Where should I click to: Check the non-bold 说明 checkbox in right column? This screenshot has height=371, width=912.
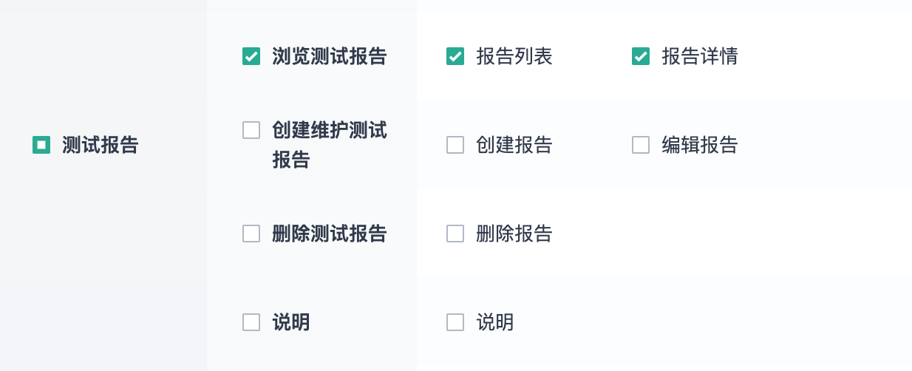coord(455,322)
